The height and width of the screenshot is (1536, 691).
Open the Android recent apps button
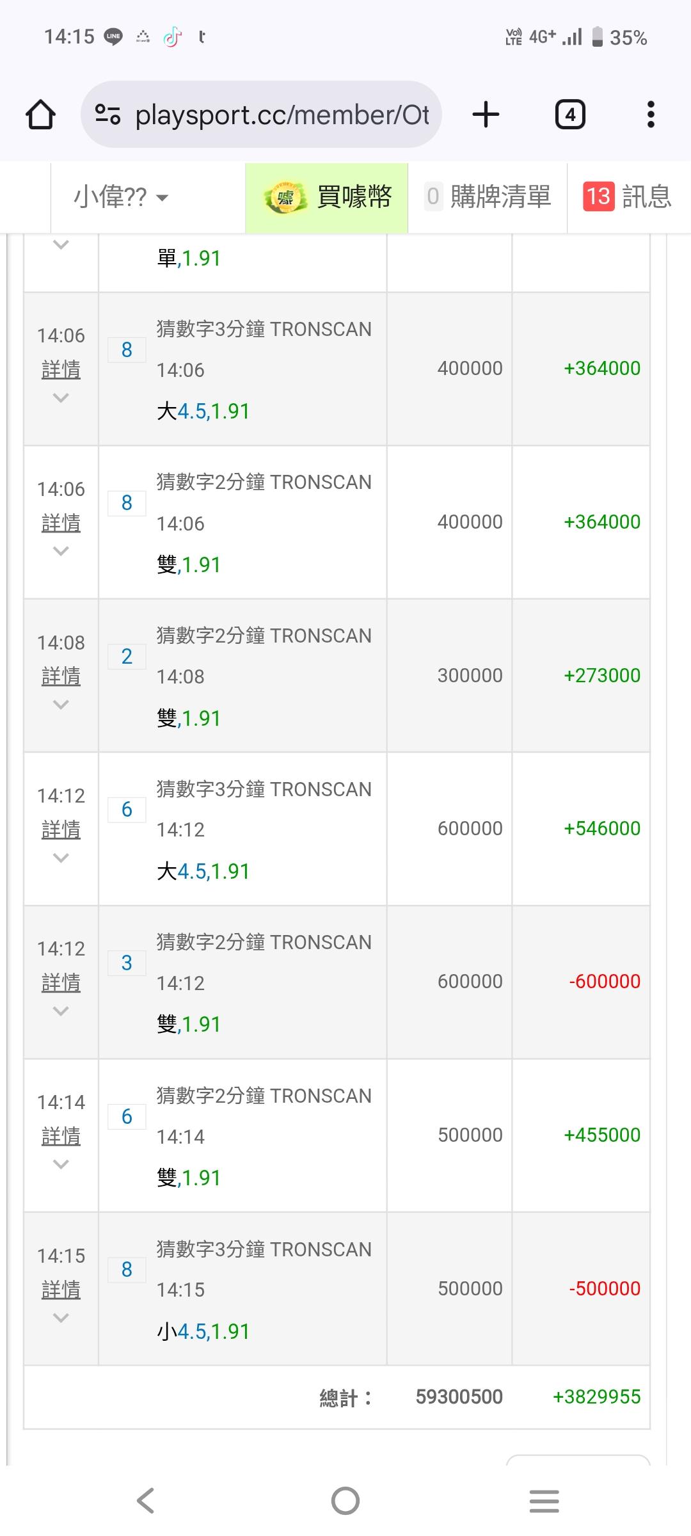pos(544,1501)
